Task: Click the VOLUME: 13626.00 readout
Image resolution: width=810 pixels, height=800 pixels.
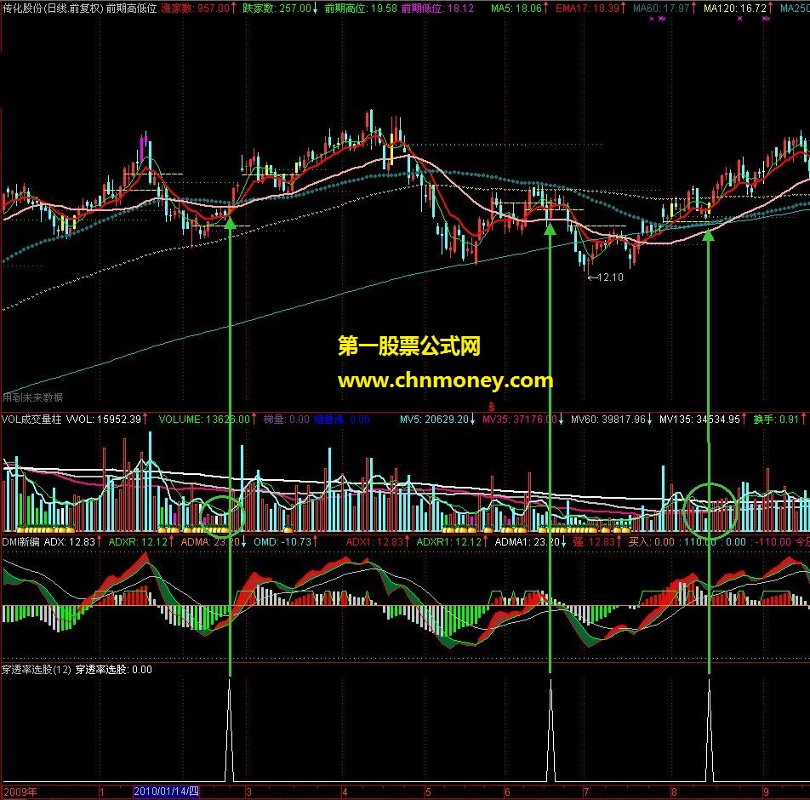Action: (x=204, y=419)
